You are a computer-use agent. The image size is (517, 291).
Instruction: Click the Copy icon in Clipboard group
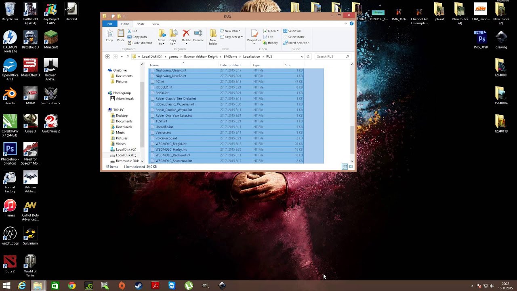(109, 36)
